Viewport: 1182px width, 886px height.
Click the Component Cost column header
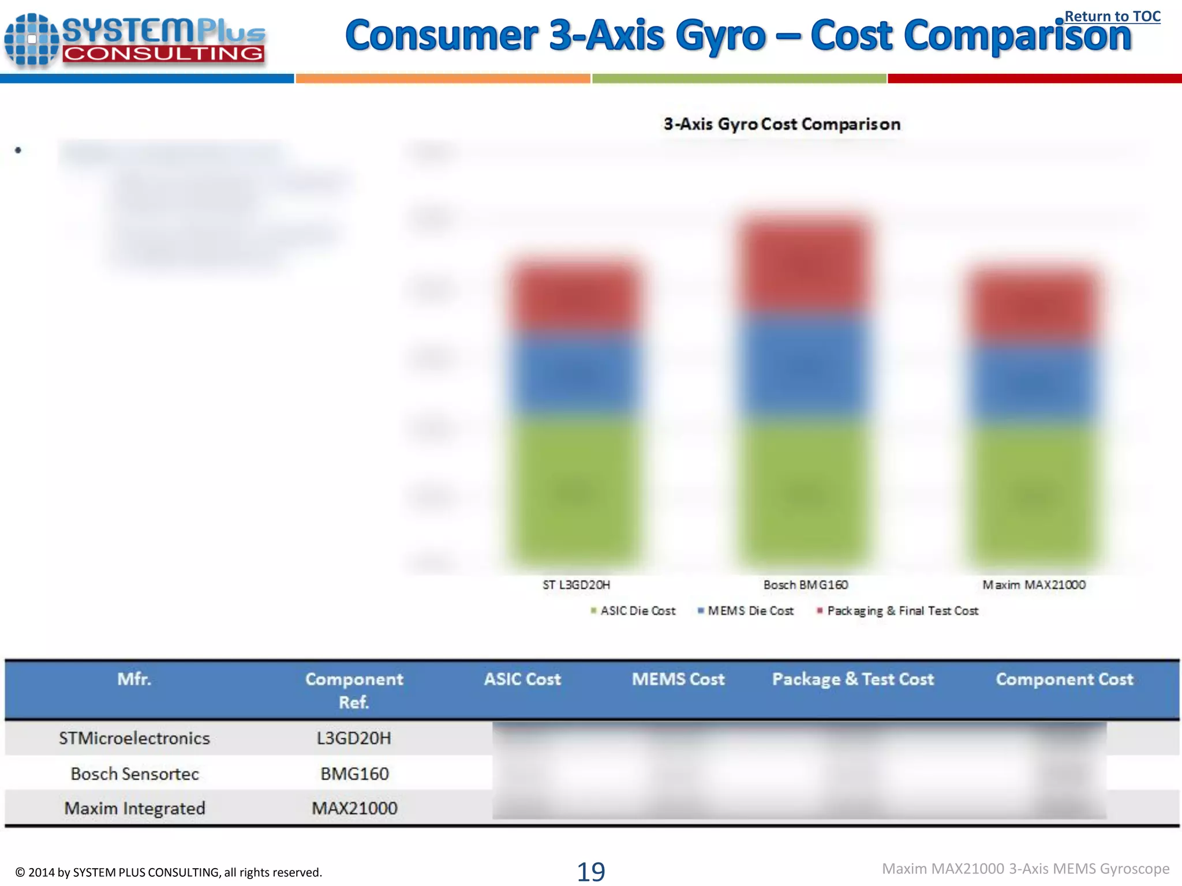tap(1064, 679)
